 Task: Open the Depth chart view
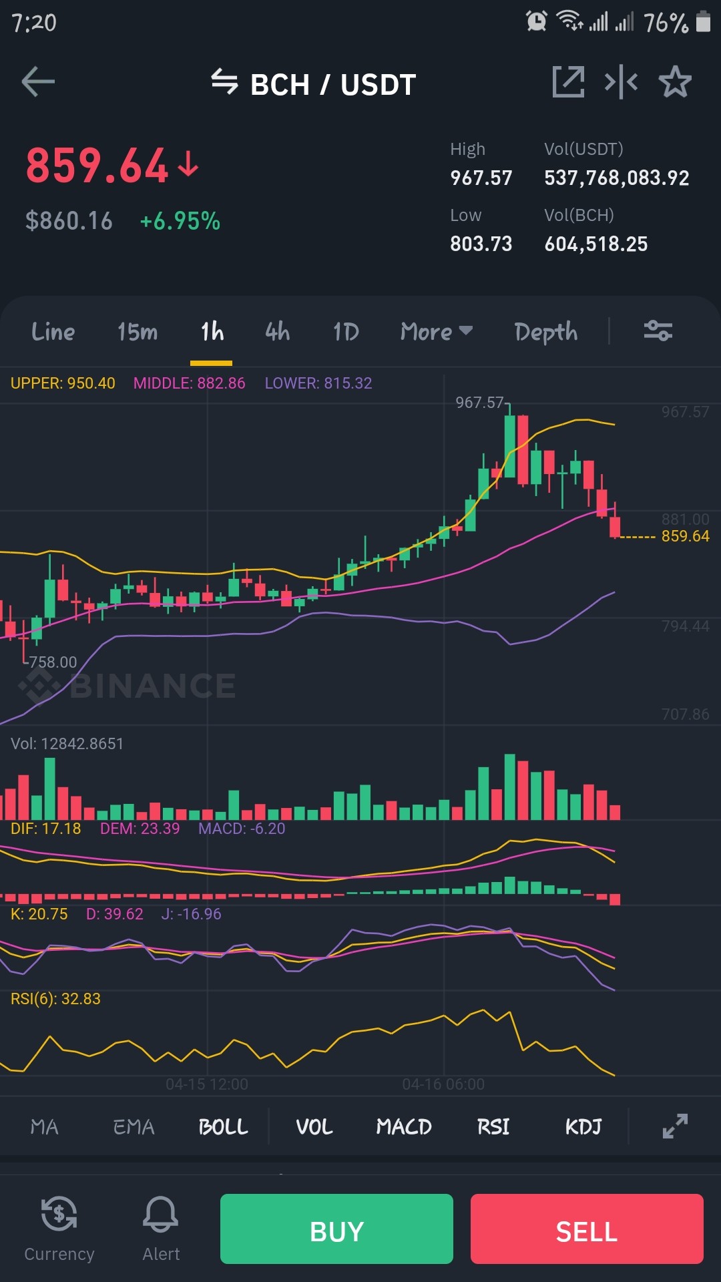click(546, 332)
